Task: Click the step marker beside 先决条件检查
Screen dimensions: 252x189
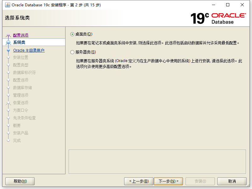Action: pos(9,118)
